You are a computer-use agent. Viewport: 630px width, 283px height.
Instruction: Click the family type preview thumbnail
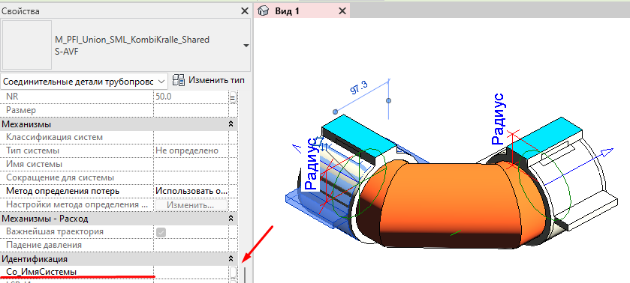[27, 45]
